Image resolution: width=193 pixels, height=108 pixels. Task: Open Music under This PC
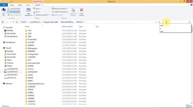click(9, 60)
